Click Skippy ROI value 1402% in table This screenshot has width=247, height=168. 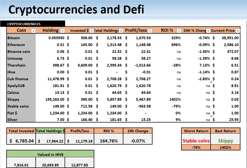[x=175, y=99]
